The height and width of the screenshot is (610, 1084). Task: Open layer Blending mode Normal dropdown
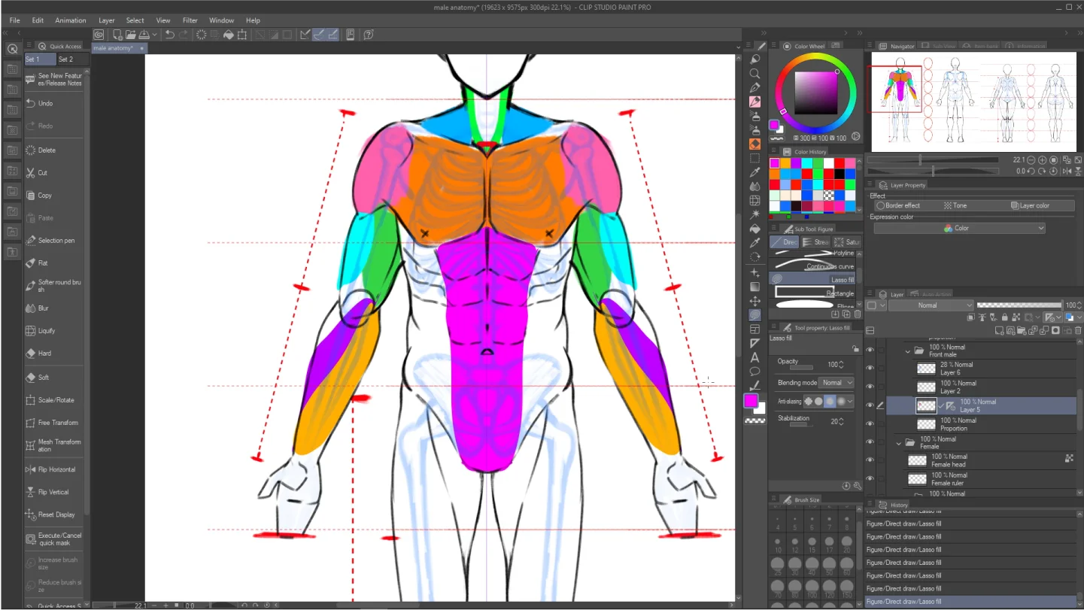[x=931, y=305]
